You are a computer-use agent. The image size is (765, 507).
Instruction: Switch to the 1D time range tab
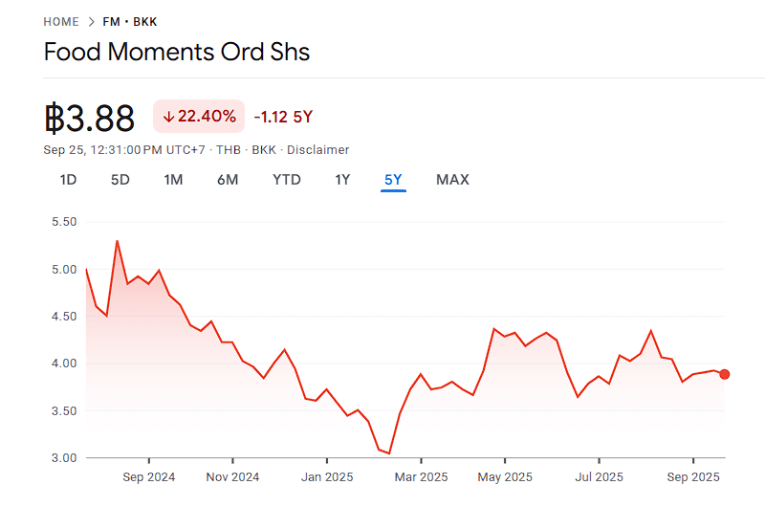pyautogui.click(x=68, y=180)
